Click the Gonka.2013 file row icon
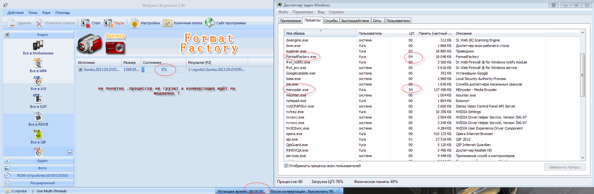Screen dimensions: 594x194 81,69
